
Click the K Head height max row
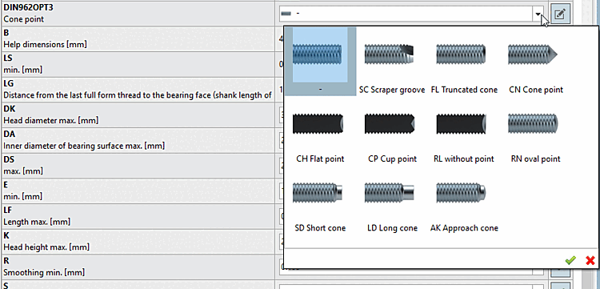click(x=138, y=242)
